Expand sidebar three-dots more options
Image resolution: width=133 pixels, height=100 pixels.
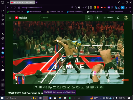(x=3, y=94)
